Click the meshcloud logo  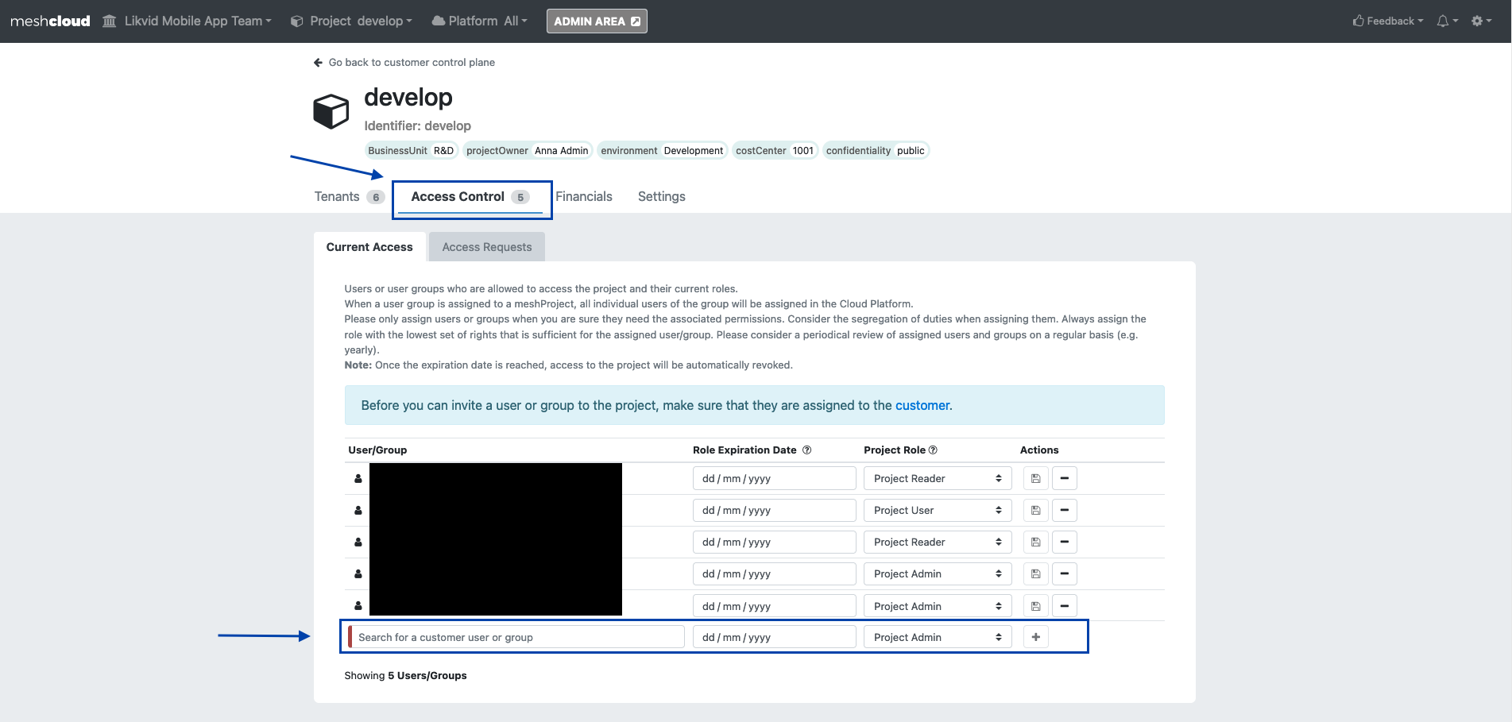[x=50, y=21]
